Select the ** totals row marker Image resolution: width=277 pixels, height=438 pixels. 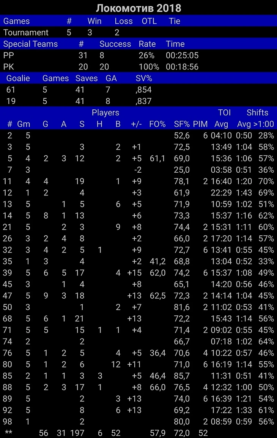[x=9, y=432]
